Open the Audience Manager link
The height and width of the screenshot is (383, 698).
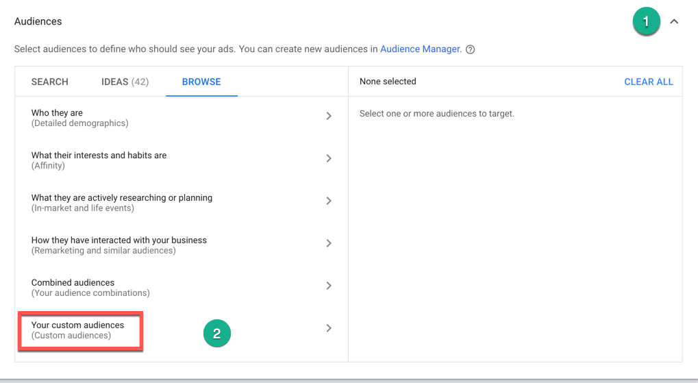(420, 49)
